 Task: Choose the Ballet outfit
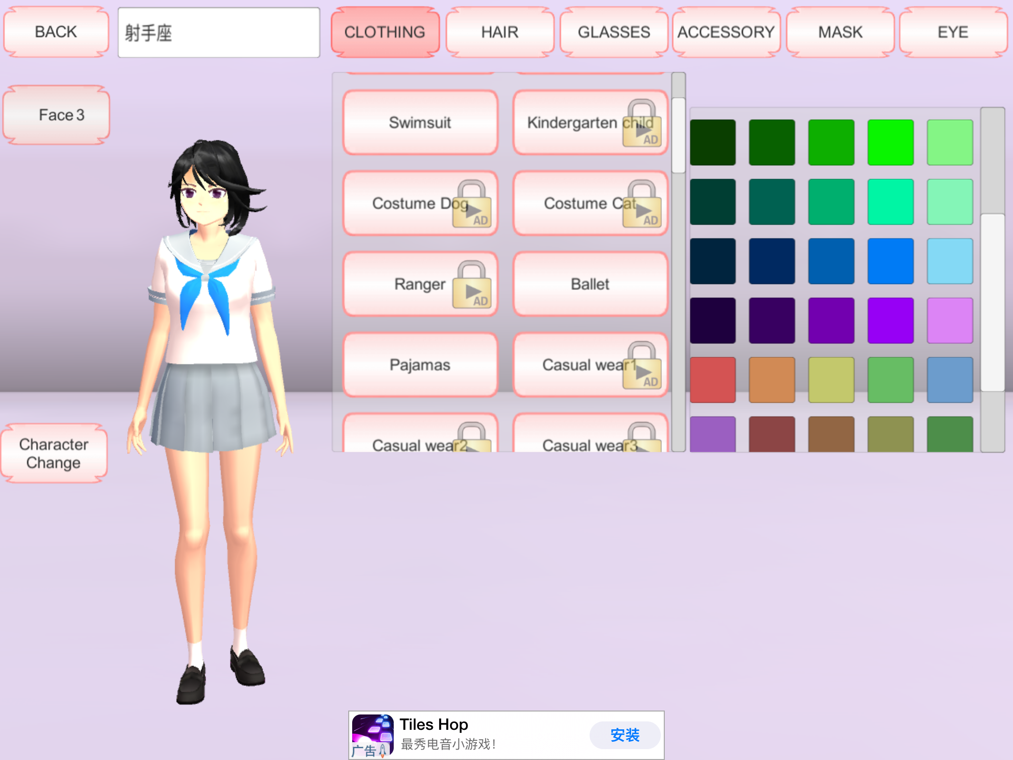[x=590, y=285]
